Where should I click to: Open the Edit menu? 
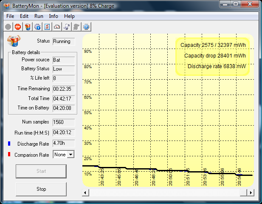24,16
